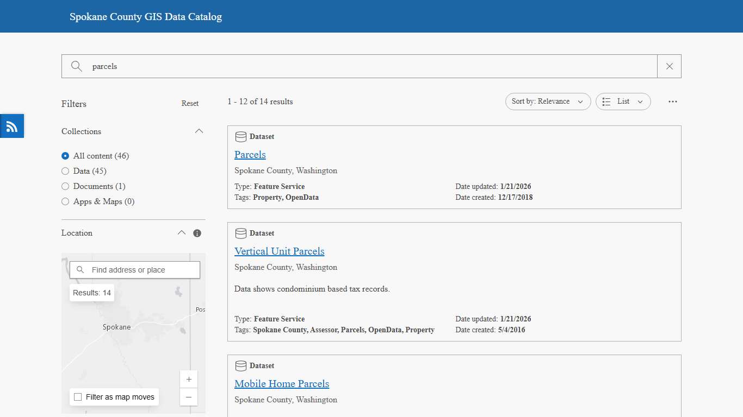Click the Spokane County GIS Data Catalog header

tap(145, 16)
